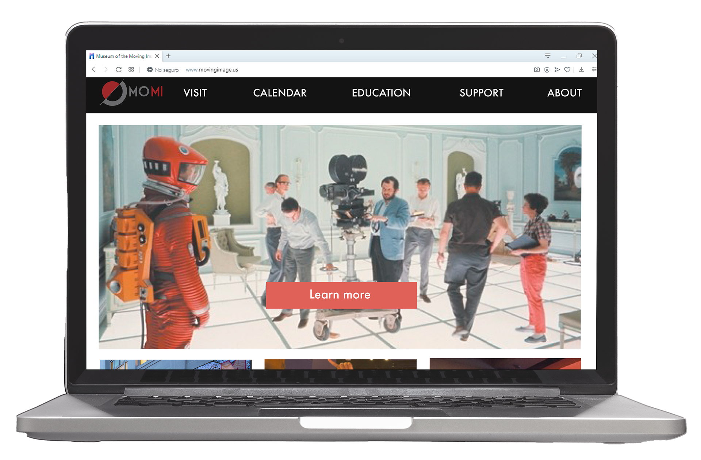This screenshot has height=460, width=701.
Task: Open the SUPPORT menu
Action: click(x=482, y=93)
